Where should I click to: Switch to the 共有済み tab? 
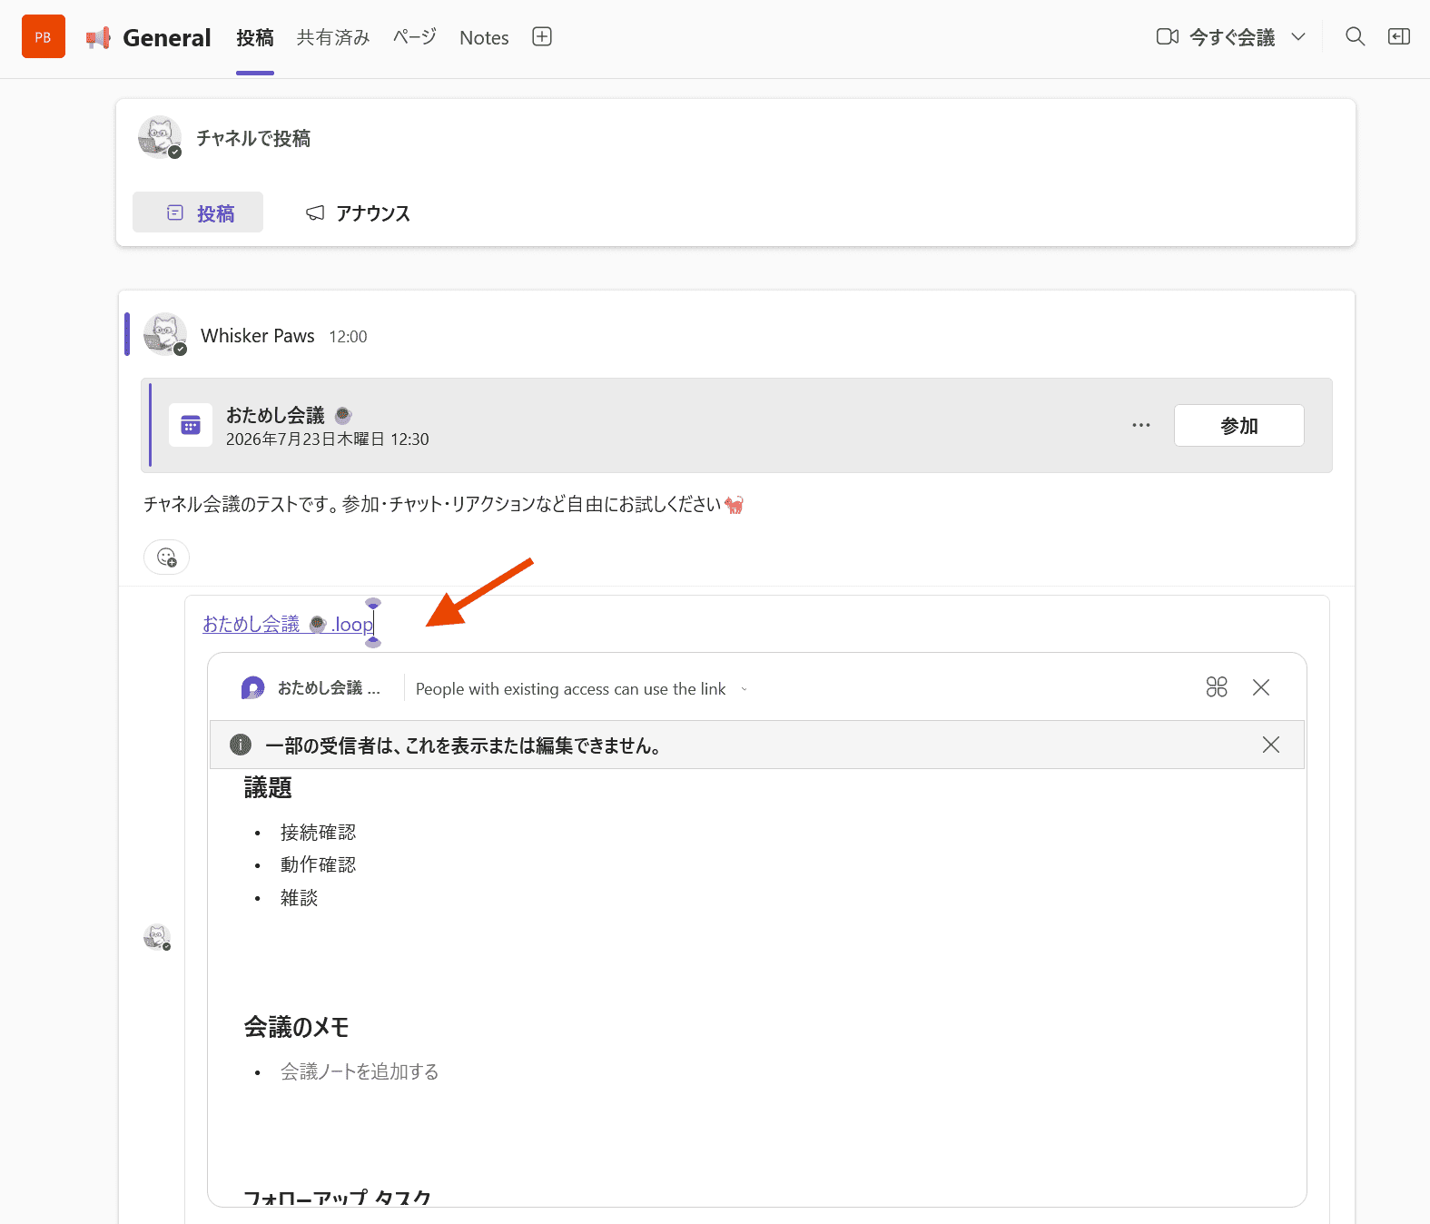tap(333, 37)
